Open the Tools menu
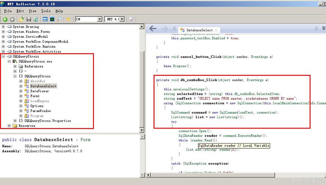Screen dimensions: 326x185 point(46,11)
